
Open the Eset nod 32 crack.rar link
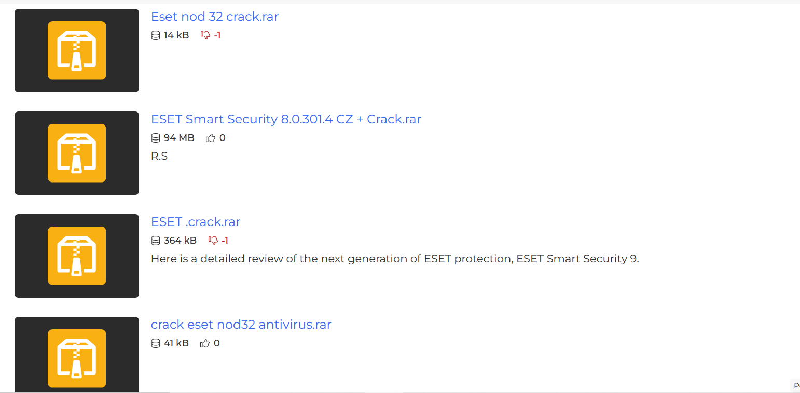[x=214, y=17]
